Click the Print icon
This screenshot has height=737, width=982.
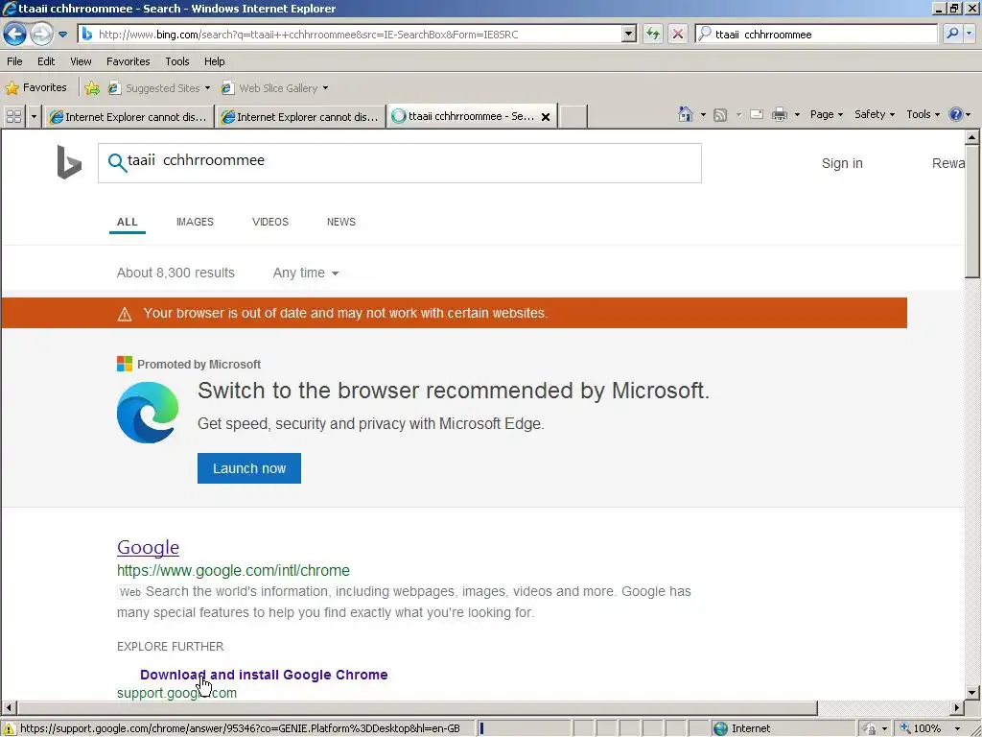click(x=779, y=115)
